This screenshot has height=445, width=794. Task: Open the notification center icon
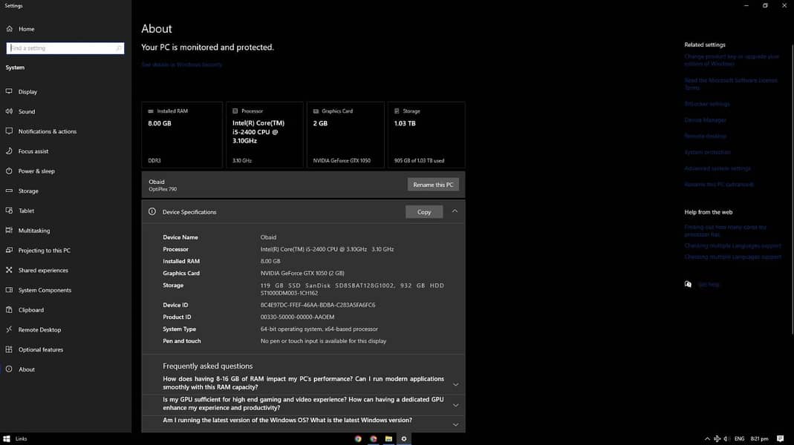point(781,438)
